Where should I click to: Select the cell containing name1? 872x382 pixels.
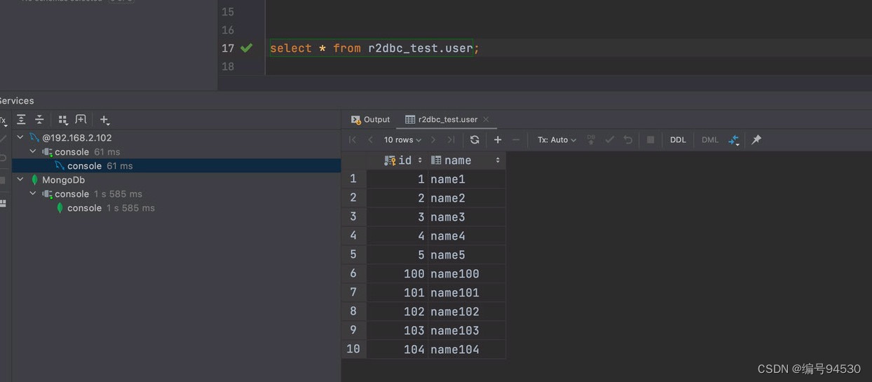[467, 179]
